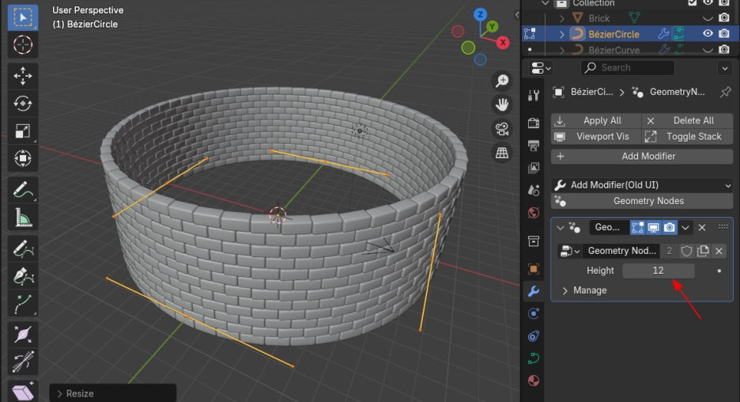Click the Viewport Vis button
The width and height of the screenshot is (740, 402).
coord(596,137)
